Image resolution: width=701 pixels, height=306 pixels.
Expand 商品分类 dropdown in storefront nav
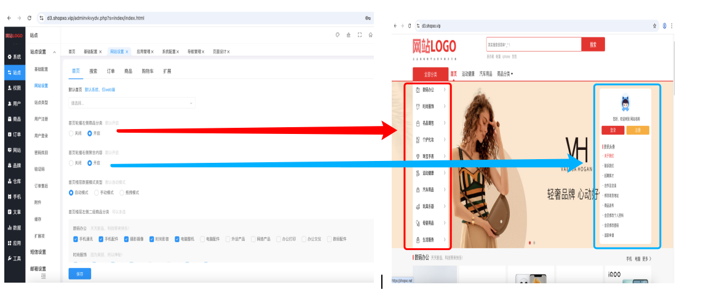(505, 74)
